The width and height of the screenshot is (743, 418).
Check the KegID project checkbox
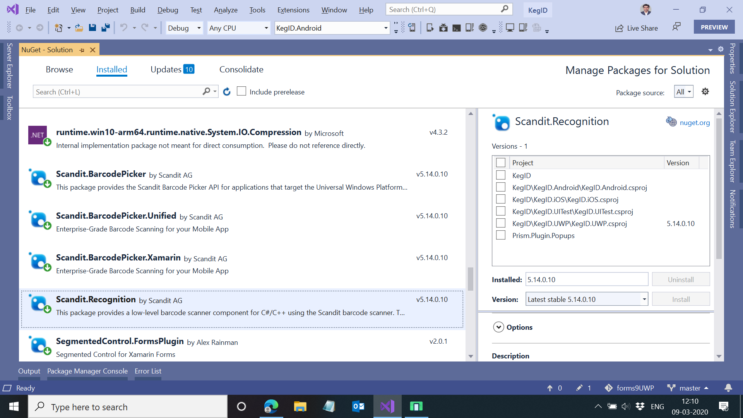tap(501, 175)
